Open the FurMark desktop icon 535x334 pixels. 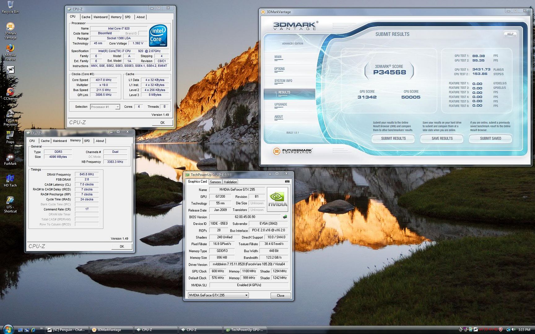coord(10,159)
